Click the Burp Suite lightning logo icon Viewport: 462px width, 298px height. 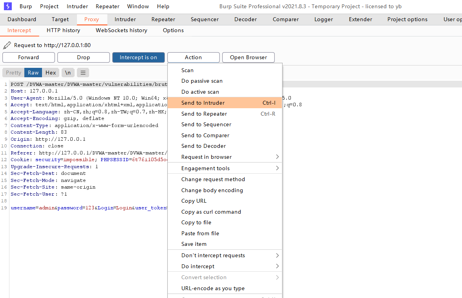(x=8, y=6)
